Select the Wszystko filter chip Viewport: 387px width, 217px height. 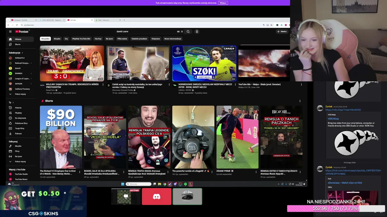click(x=45, y=39)
